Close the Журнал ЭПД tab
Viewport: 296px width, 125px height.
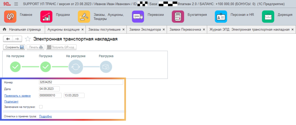(x=293, y=29)
